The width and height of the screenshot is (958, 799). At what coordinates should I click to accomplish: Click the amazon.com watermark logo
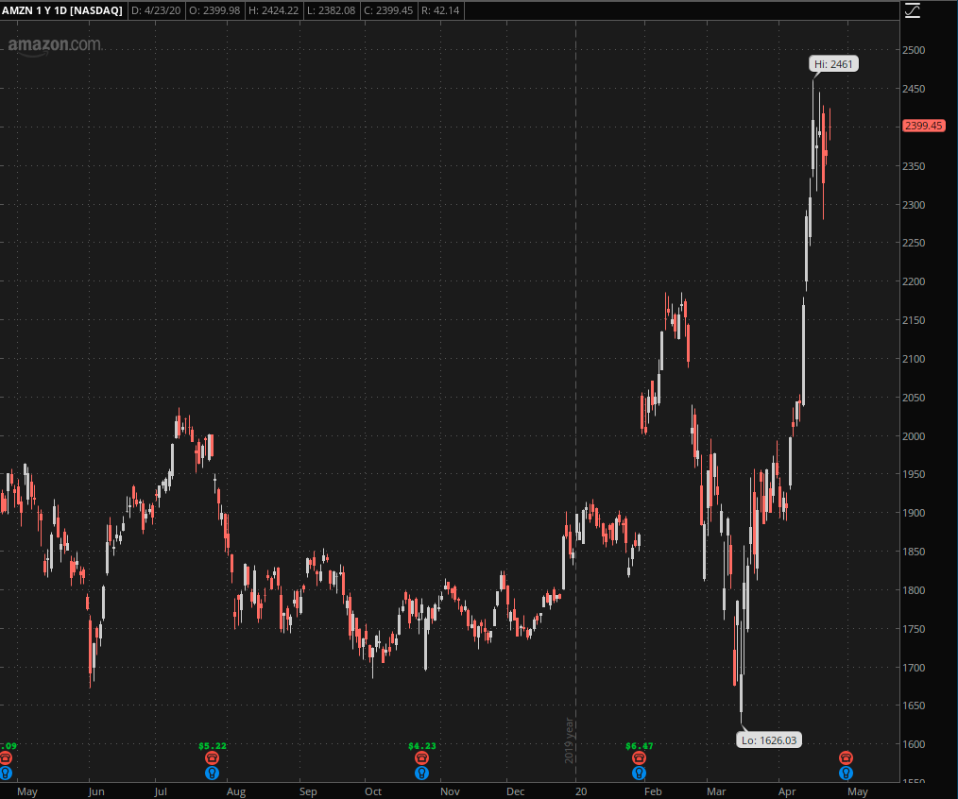coord(53,44)
